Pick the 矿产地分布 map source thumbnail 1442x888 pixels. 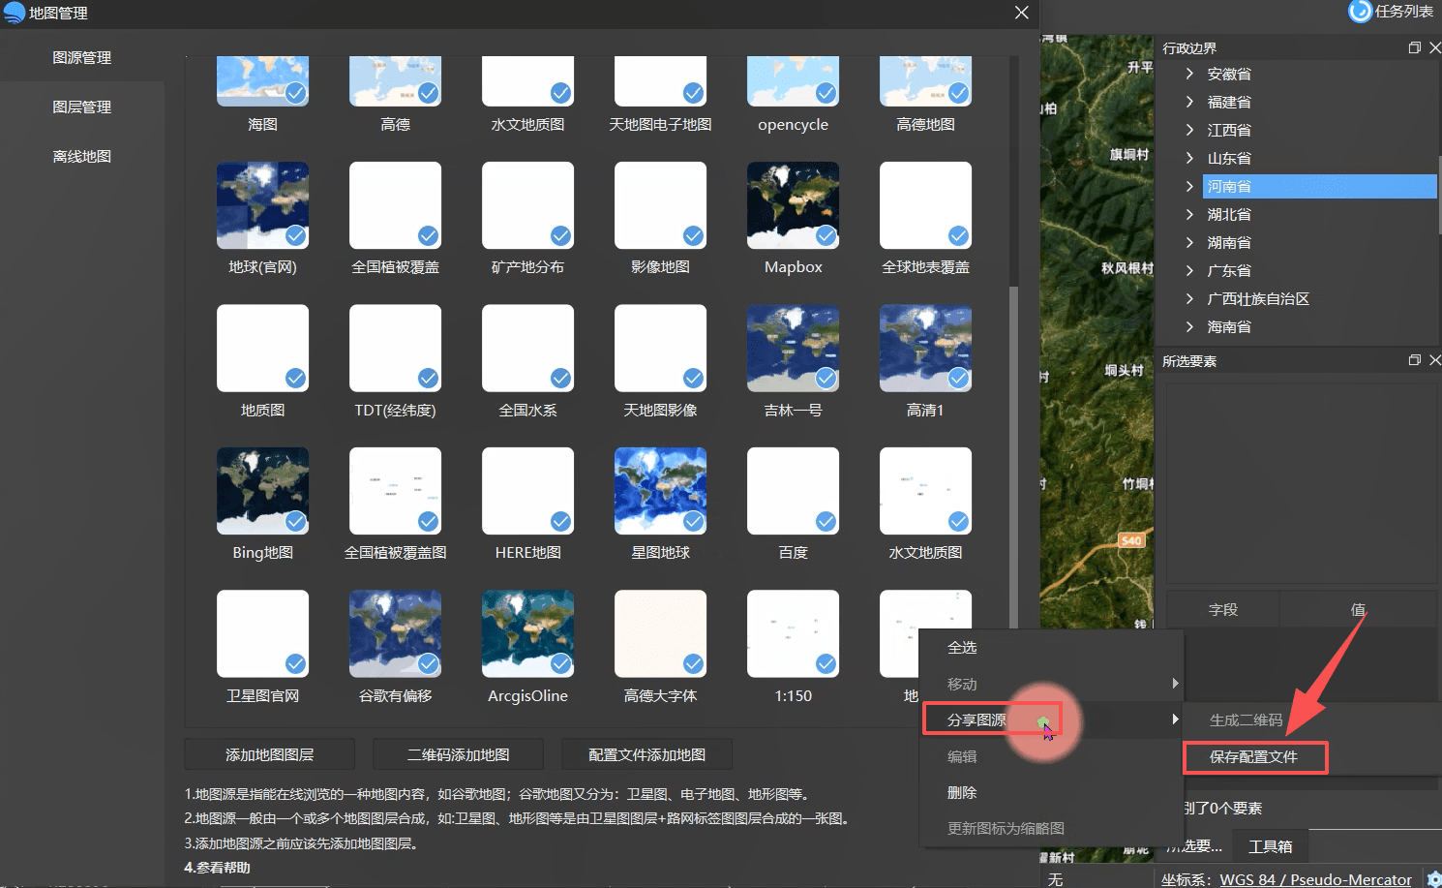click(x=527, y=205)
